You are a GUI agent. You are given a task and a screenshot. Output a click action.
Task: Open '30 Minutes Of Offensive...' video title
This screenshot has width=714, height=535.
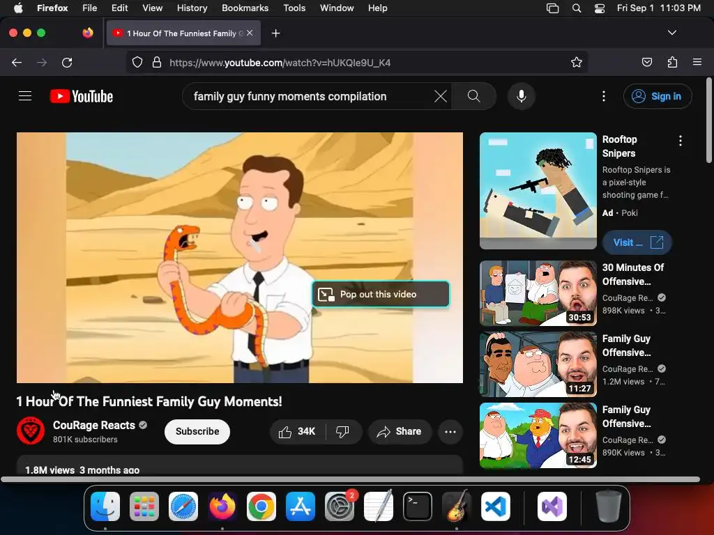coord(633,274)
